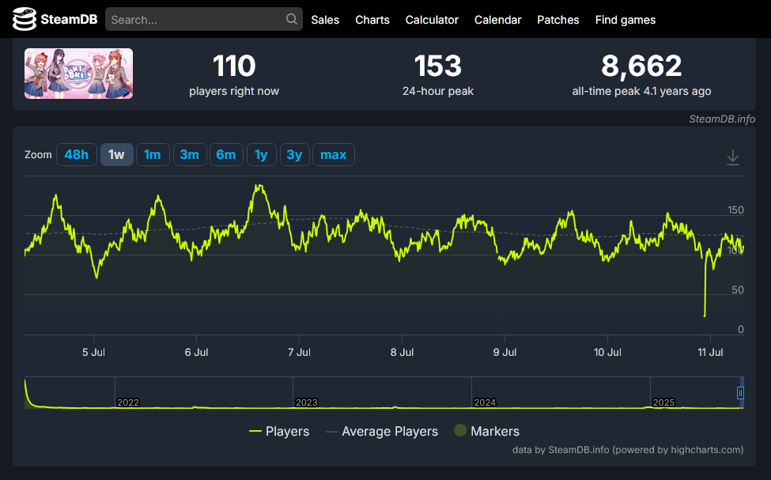The height and width of the screenshot is (480, 771).
Task: Click the 2025 label in navigator
Action: tap(663, 403)
